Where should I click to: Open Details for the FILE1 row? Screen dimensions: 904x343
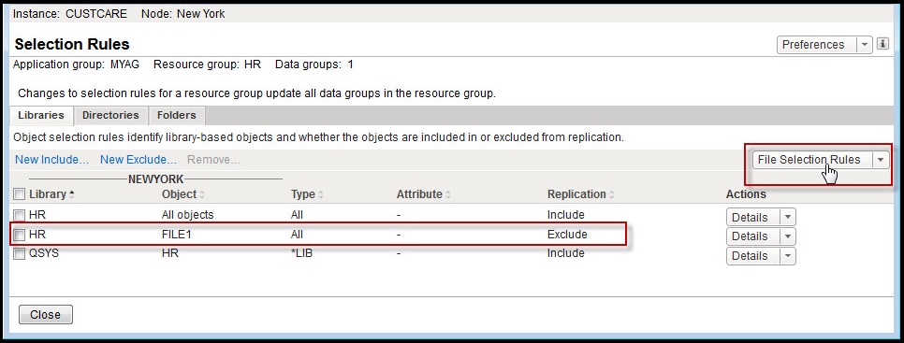[753, 236]
